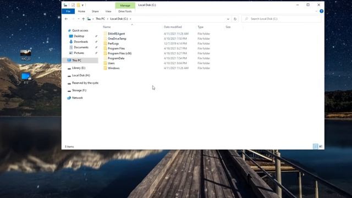
Task: Open the address bar history dropdown
Action: (228, 19)
